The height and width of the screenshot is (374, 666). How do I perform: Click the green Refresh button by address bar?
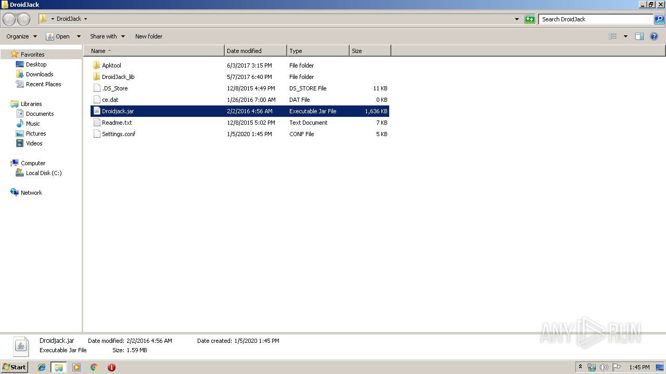click(530, 19)
